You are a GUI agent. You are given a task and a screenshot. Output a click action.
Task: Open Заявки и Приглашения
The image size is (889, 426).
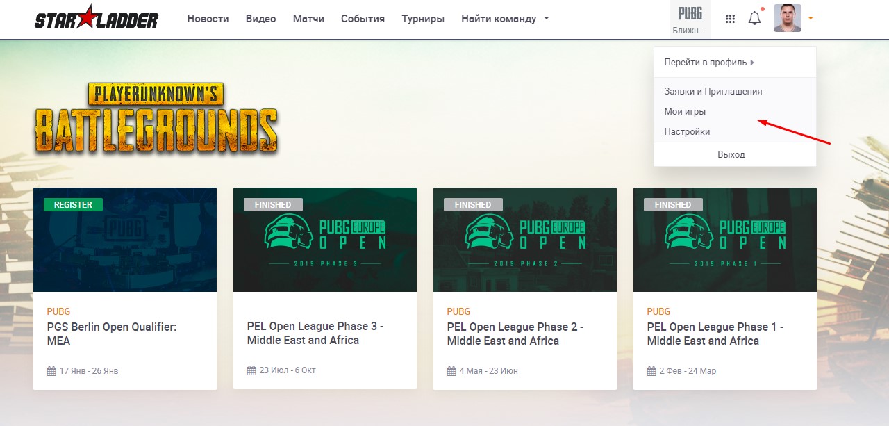(x=713, y=91)
